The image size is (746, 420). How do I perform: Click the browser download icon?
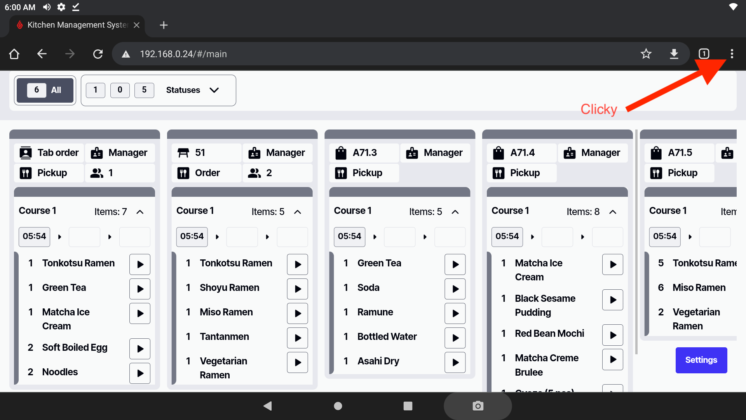tap(674, 54)
